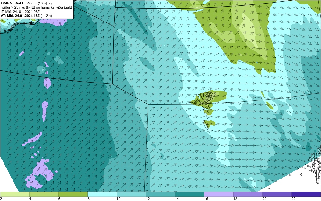This screenshot has width=321, height=201.
Task: Click the 'VT: Mið. 24.01.2024 18Z' valid time
Action: [x=20, y=16]
